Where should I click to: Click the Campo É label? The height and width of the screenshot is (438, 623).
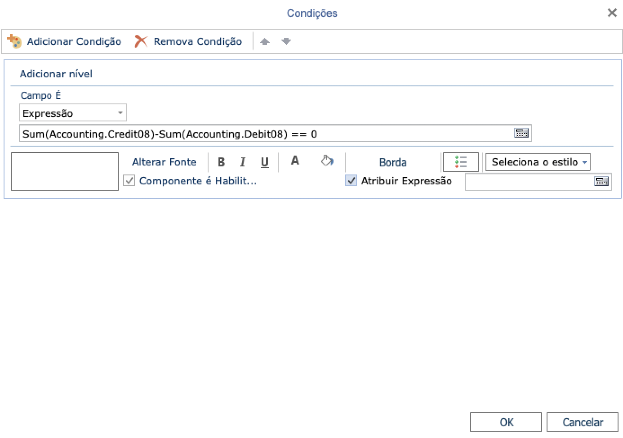click(40, 95)
